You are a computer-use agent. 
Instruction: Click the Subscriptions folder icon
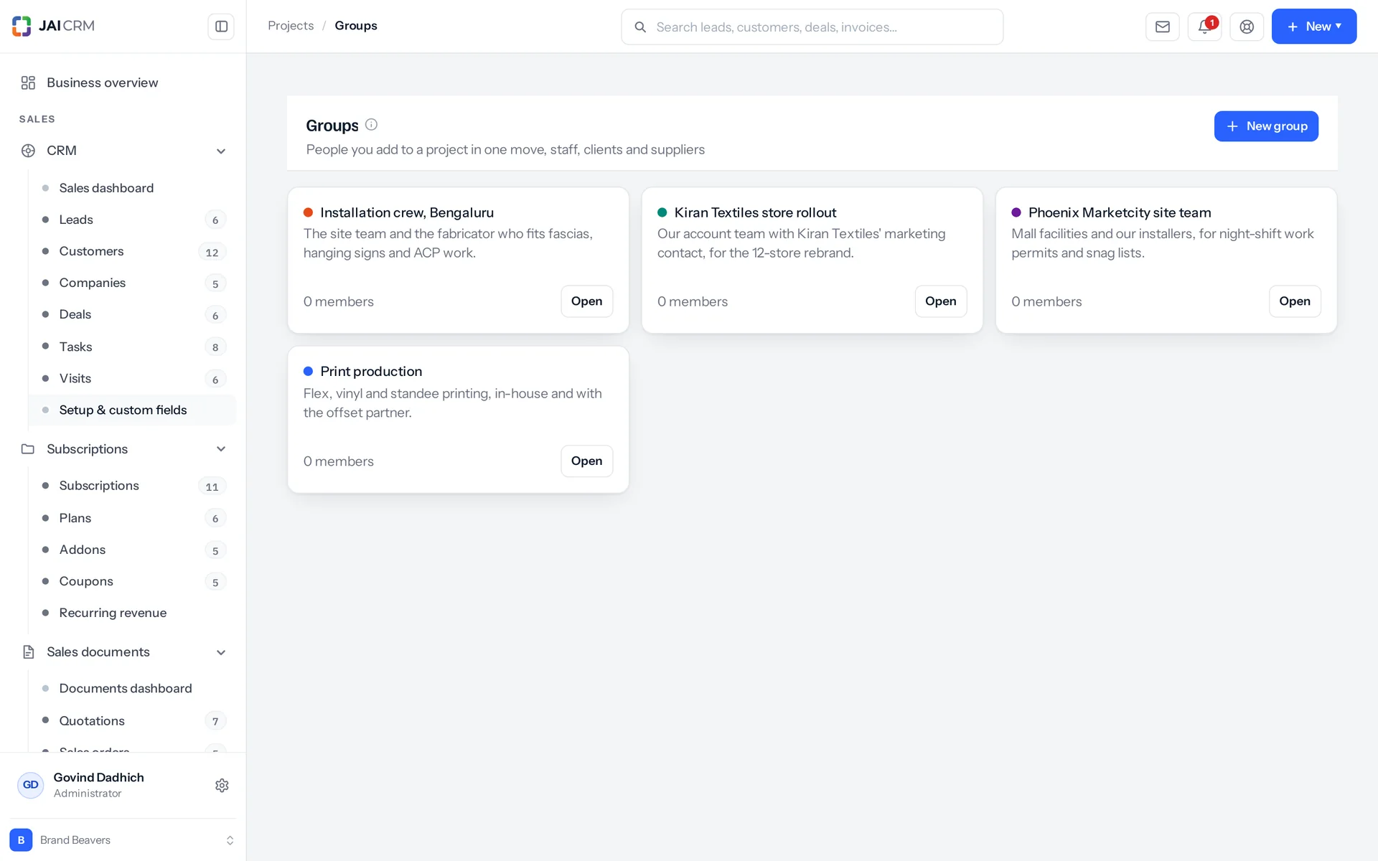[28, 449]
